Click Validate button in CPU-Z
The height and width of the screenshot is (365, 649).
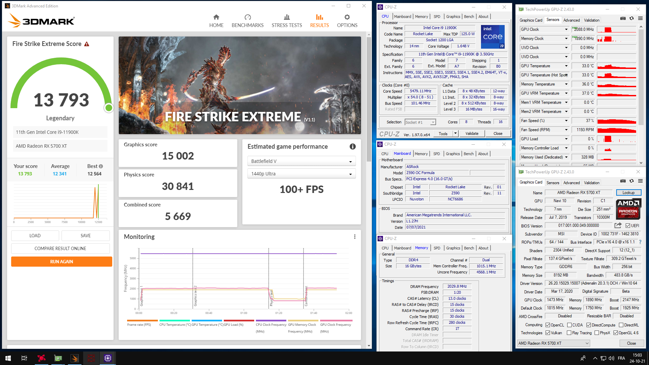(x=472, y=133)
